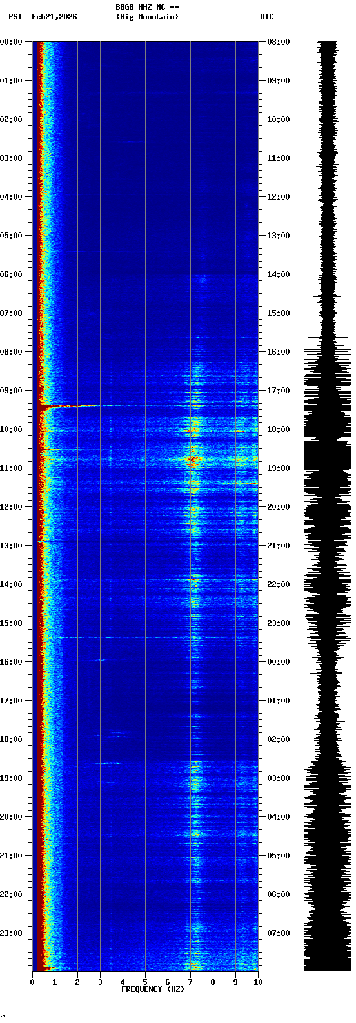Click the PST '09:00' time label
The width and height of the screenshot is (356, 1023).
11,391
